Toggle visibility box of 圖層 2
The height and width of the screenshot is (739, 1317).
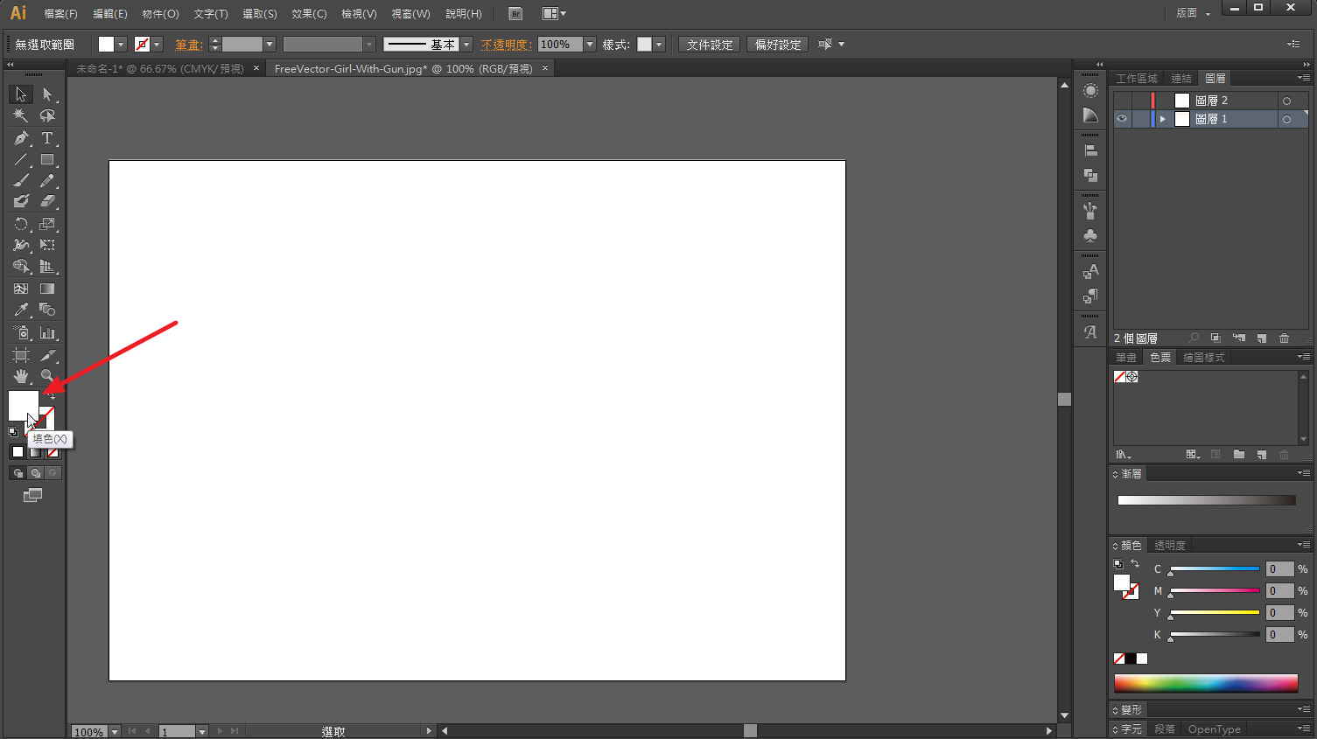click(1122, 101)
